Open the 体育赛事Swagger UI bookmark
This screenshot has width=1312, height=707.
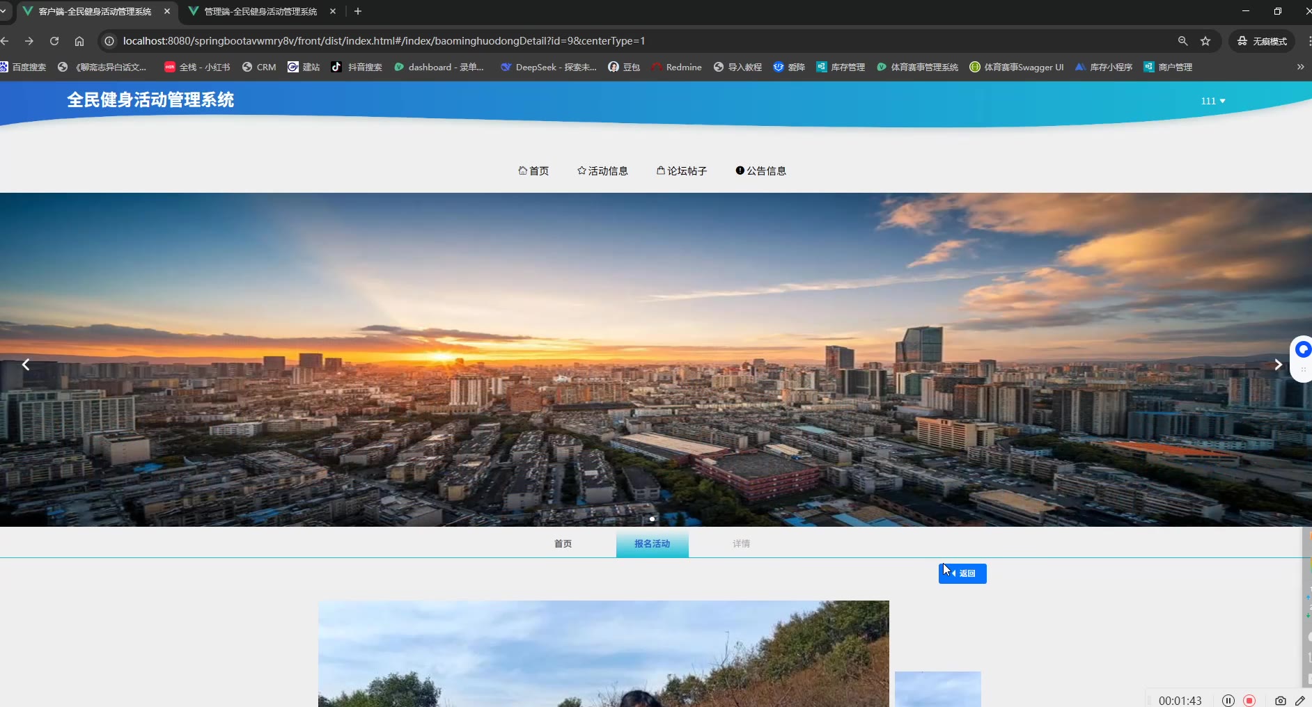(x=1017, y=67)
